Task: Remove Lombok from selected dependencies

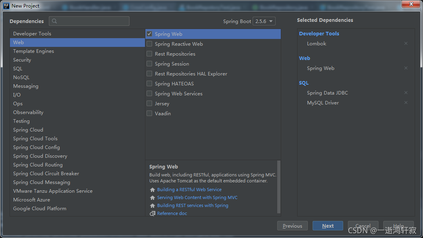Action: (406, 43)
